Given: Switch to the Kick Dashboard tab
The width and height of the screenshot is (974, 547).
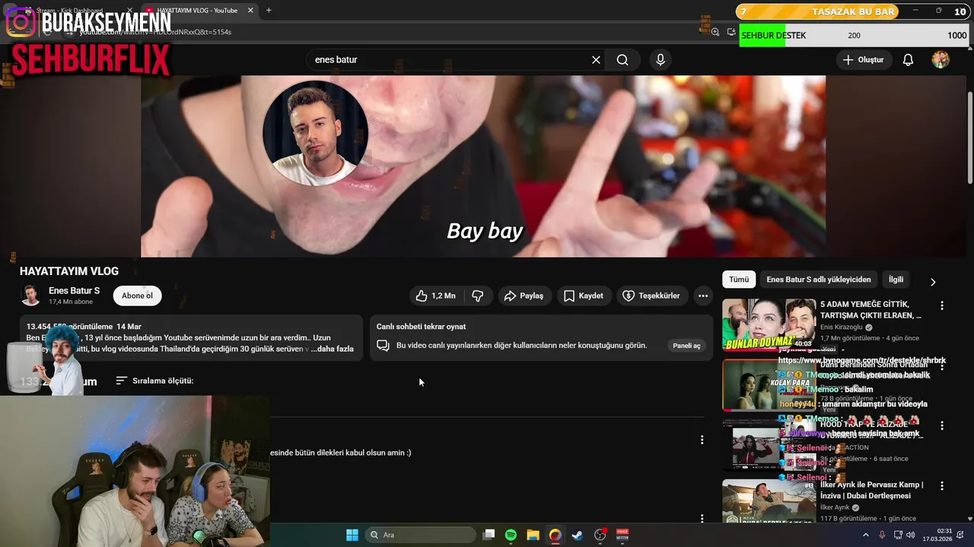Looking at the screenshot, I should coord(68,11).
